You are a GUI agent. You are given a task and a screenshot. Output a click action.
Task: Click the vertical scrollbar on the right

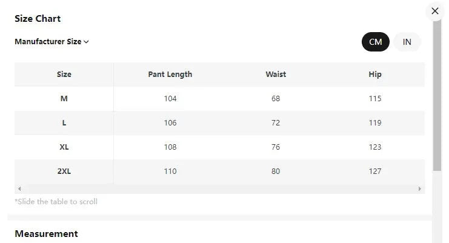tap(437, 97)
